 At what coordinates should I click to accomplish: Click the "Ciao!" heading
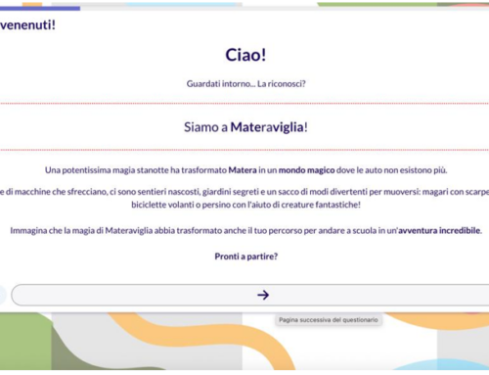click(x=245, y=55)
